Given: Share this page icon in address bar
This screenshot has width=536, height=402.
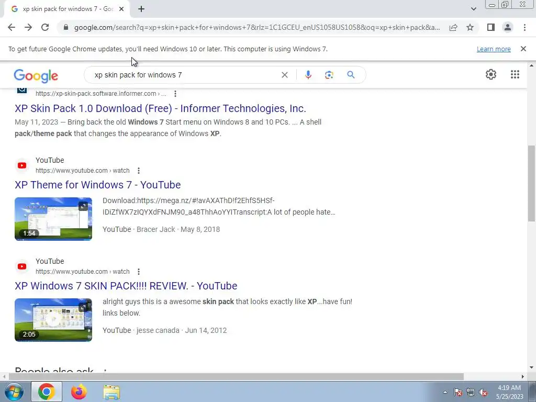Looking at the screenshot, I should coord(453,27).
